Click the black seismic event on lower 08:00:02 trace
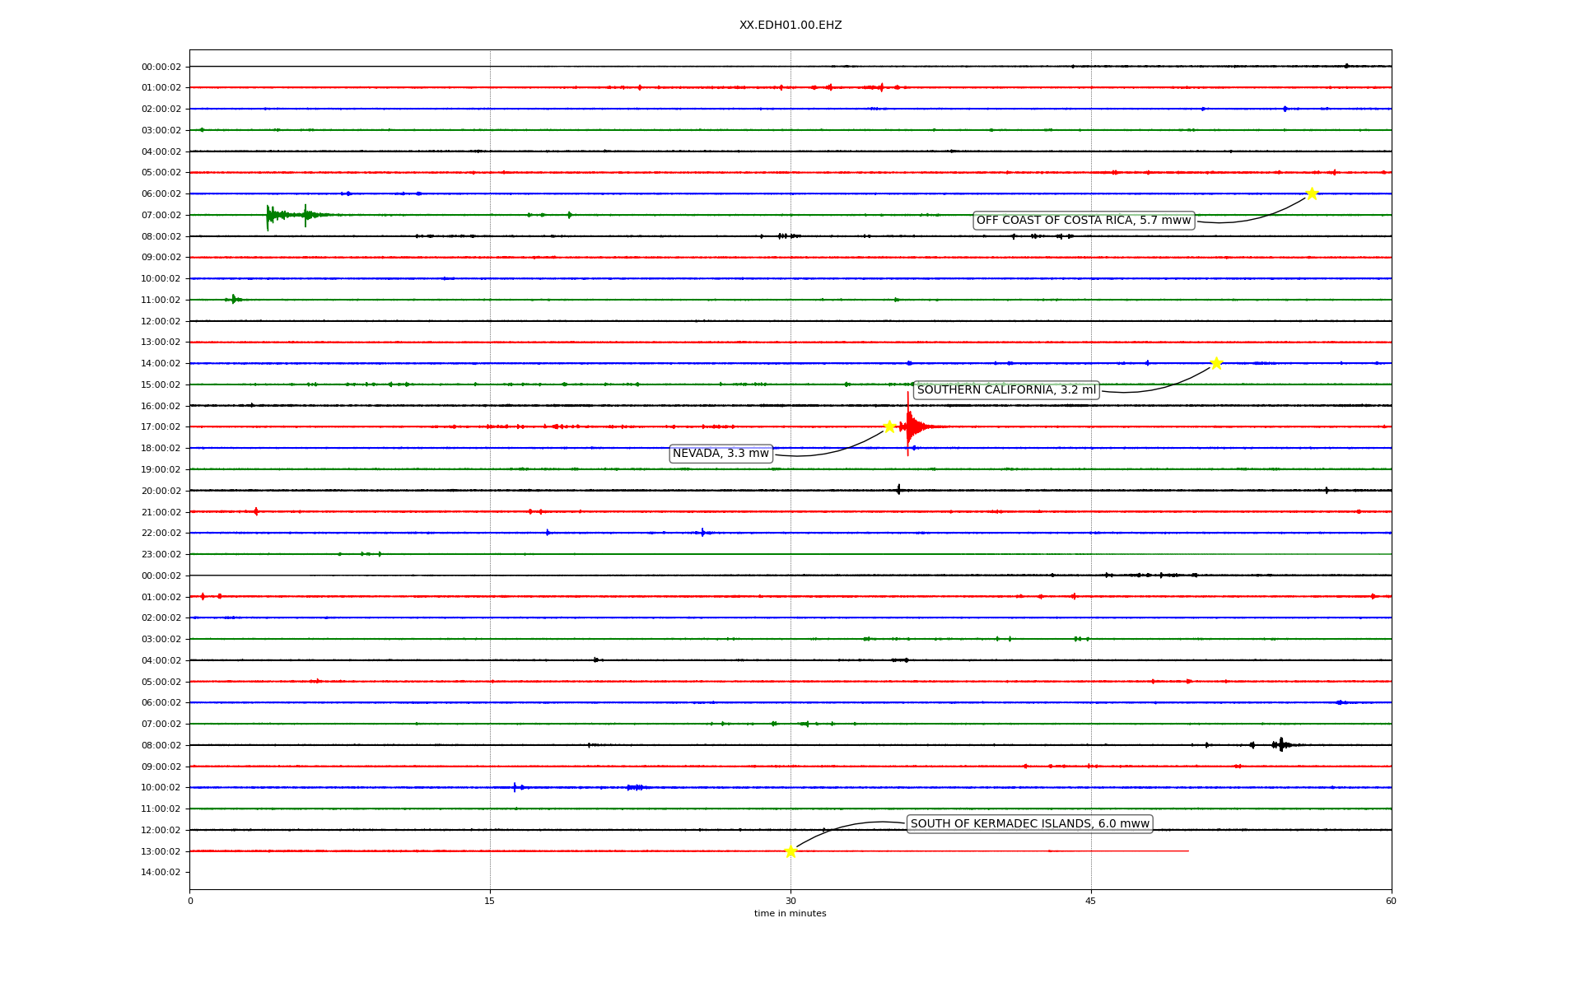 click(x=1280, y=745)
